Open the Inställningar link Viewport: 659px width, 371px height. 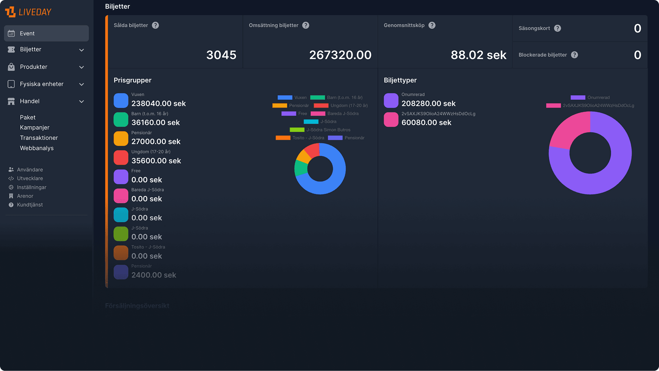(31, 187)
